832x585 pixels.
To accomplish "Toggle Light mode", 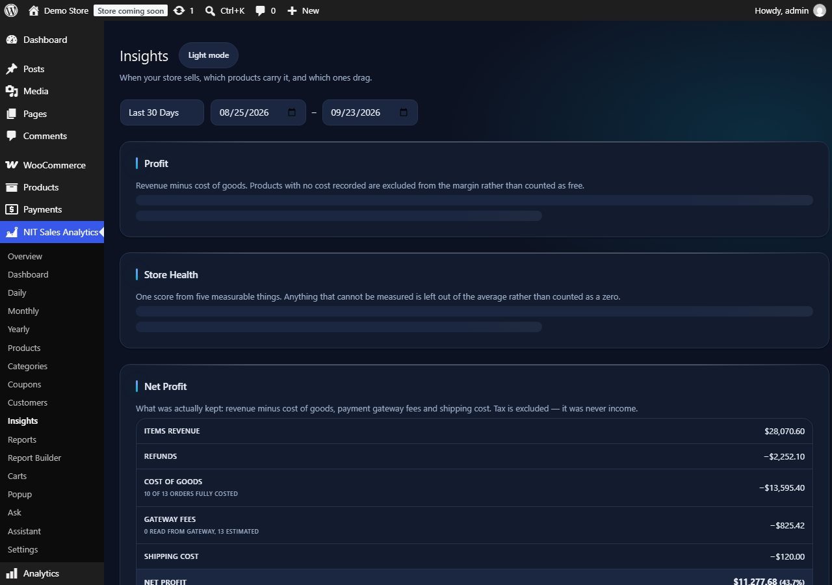I will pos(209,55).
